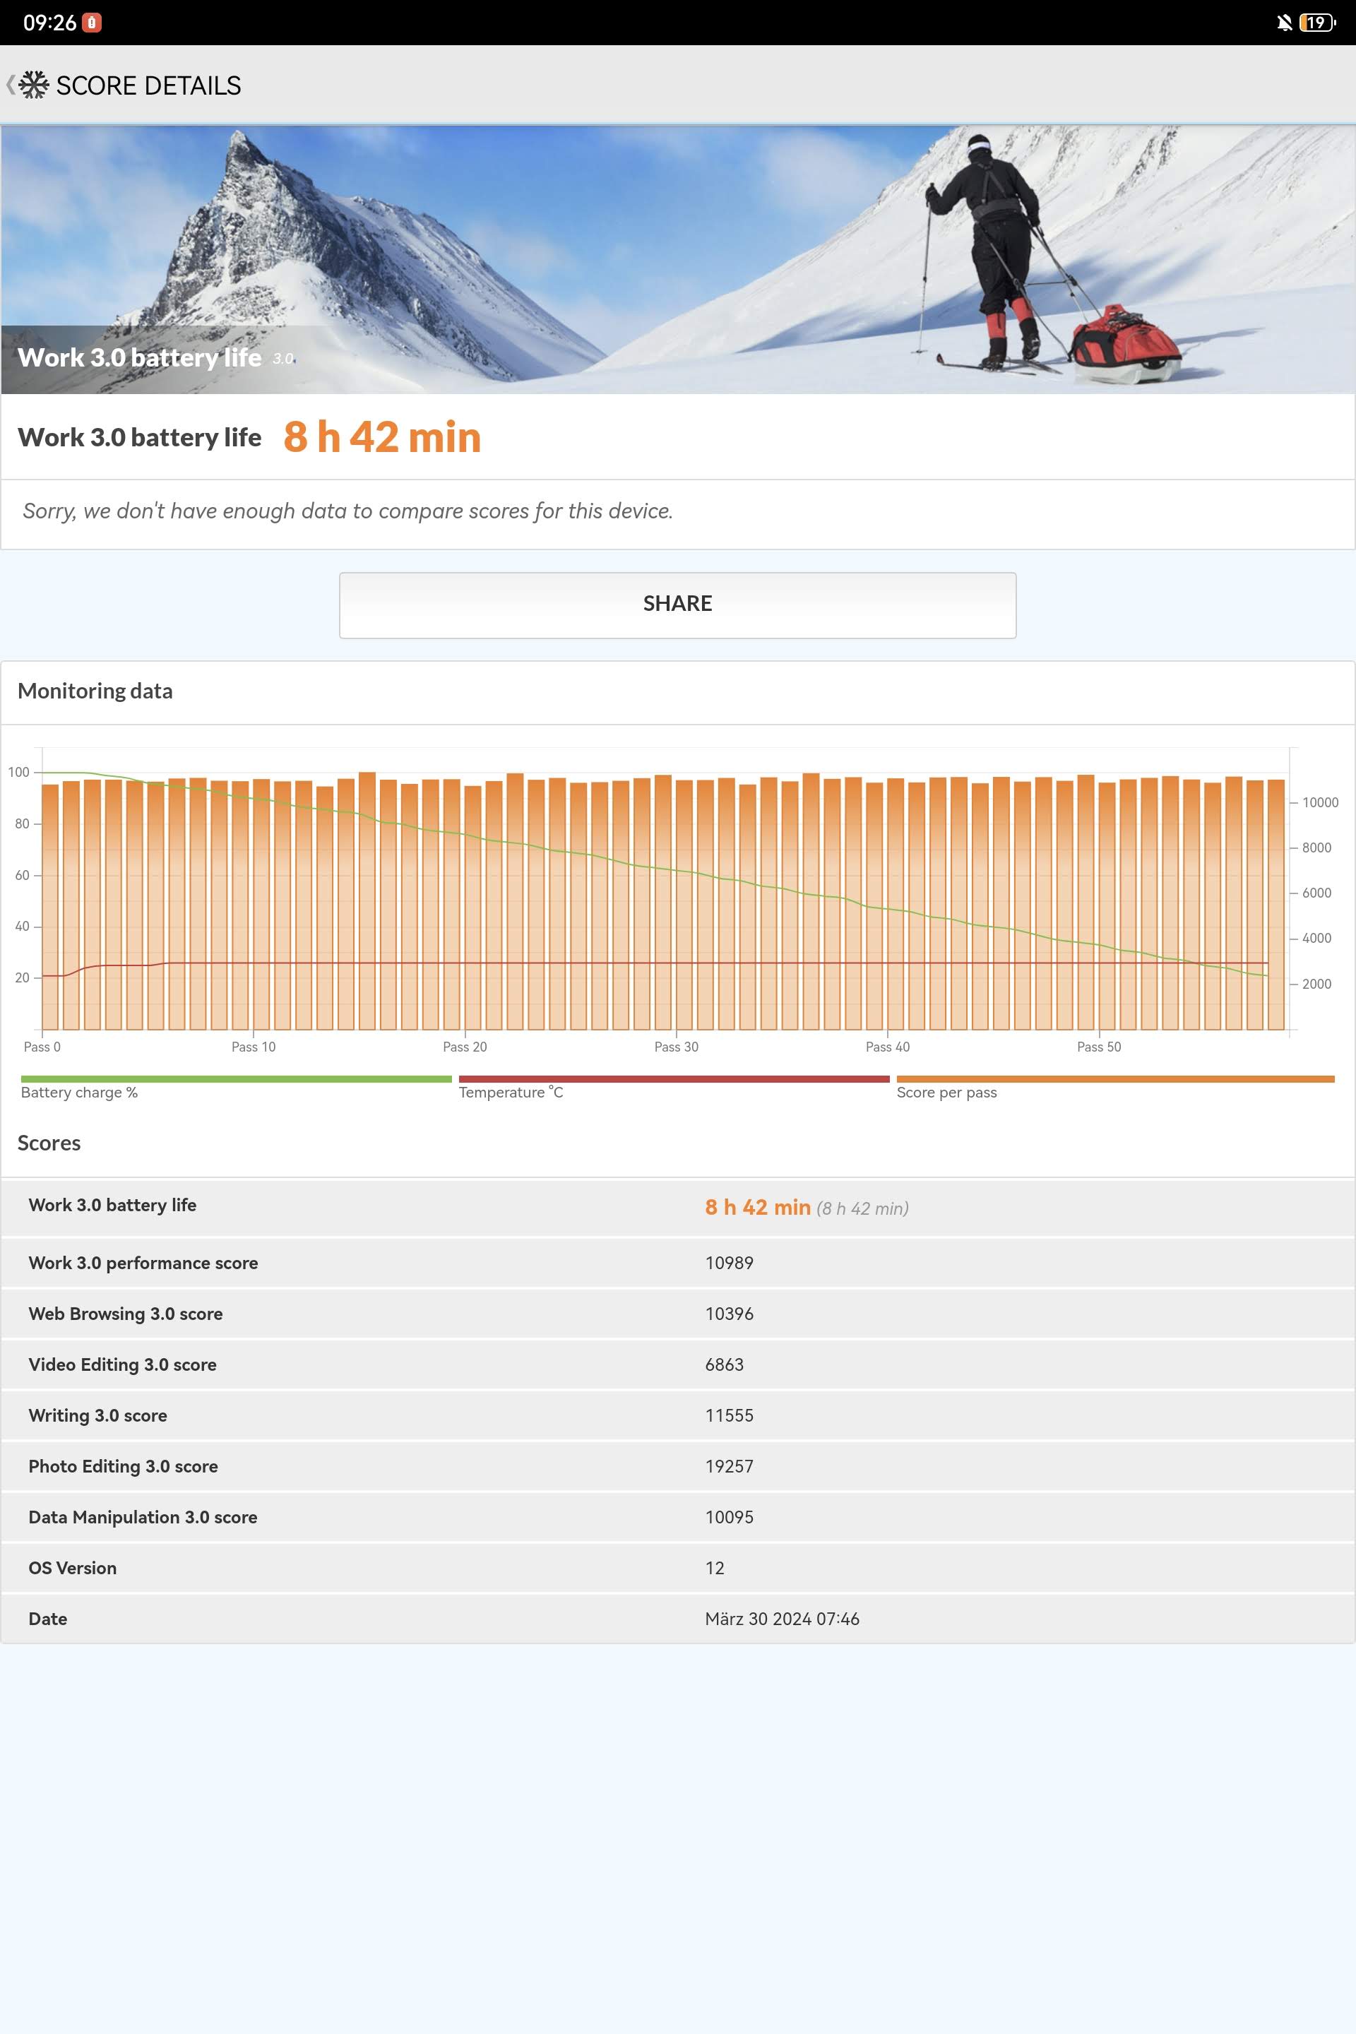Tap the 100 left axis label
This screenshot has height=2034, width=1356.
18,772
